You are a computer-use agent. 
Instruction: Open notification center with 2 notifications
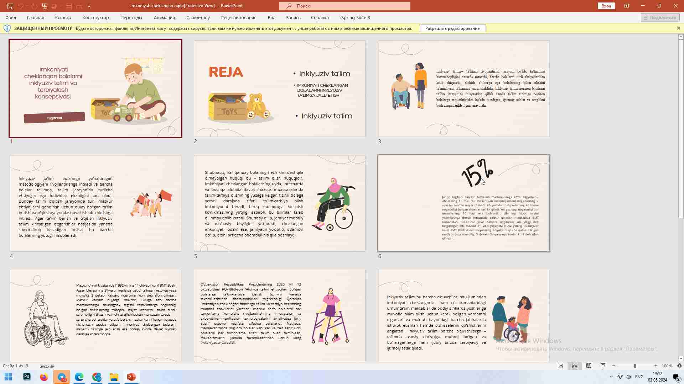(x=676, y=377)
